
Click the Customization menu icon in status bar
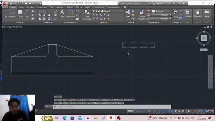(x=212, y=111)
